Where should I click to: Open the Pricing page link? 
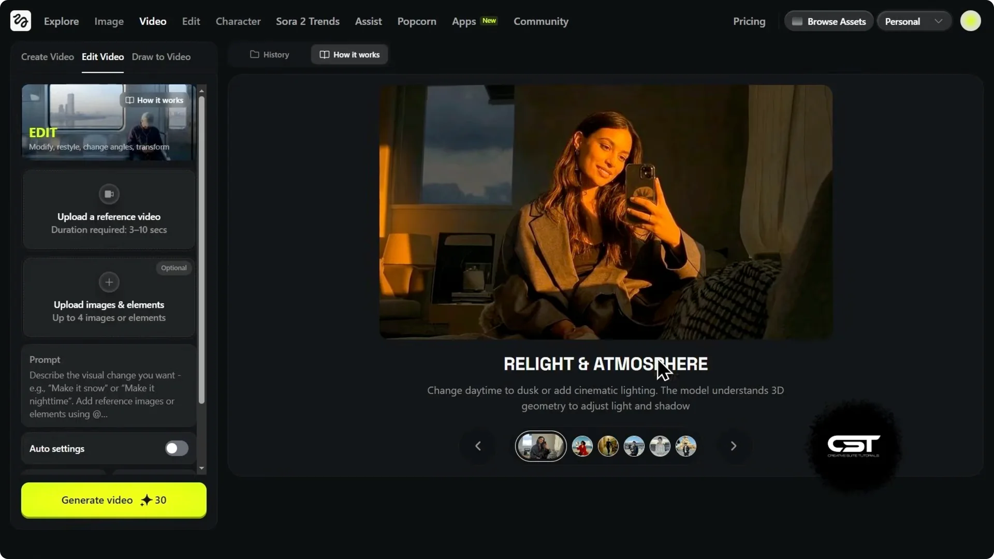point(749,21)
